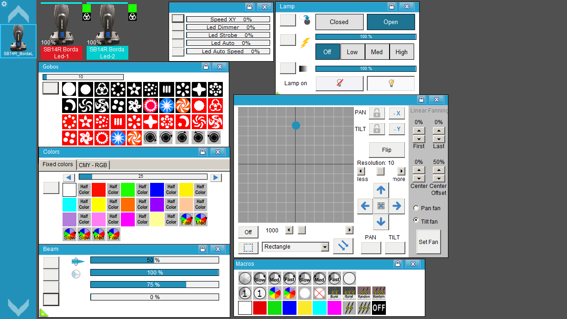
Task: Click the Off button below the position grid
Action: [248, 232]
